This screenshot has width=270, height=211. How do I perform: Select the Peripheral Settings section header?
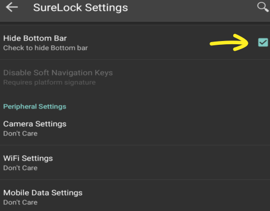pyautogui.click(x=35, y=106)
